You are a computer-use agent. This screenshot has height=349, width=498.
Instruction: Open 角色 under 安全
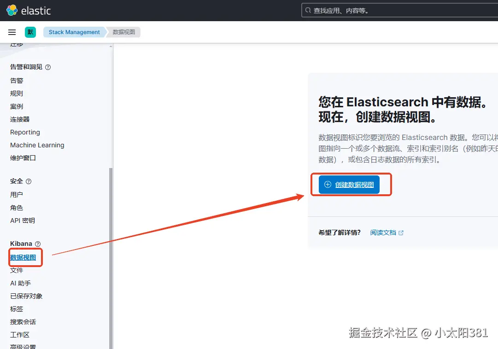tap(17, 208)
